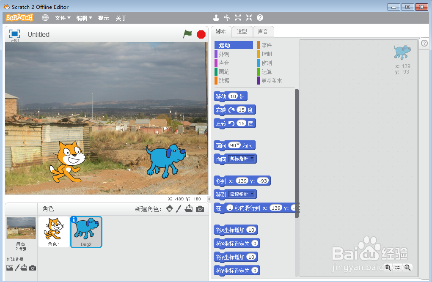432x282 pixels.
Task: Start the project with green flag
Action: tap(187, 34)
